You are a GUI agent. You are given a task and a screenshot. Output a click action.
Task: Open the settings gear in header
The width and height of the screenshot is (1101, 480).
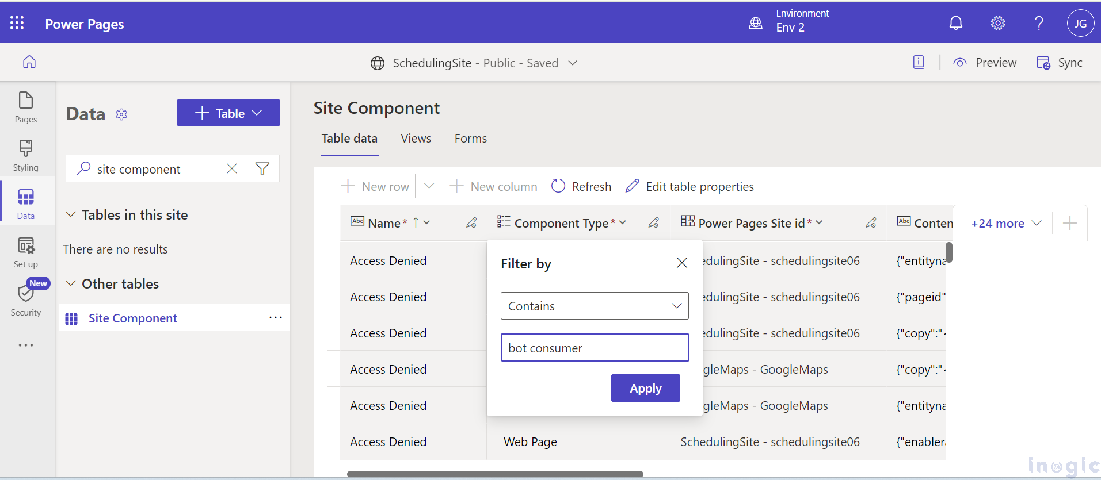(x=997, y=23)
